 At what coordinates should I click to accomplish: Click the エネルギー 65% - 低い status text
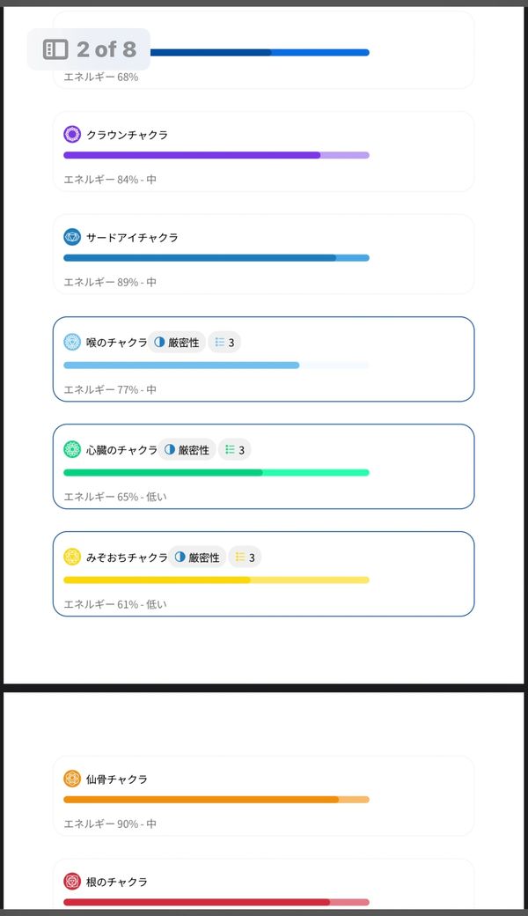tap(114, 497)
